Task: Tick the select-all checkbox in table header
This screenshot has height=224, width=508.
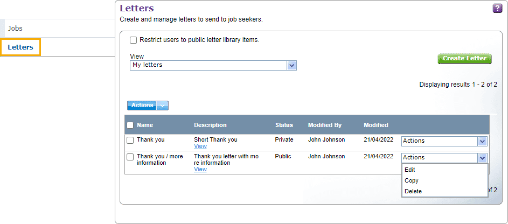Action: [130, 125]
